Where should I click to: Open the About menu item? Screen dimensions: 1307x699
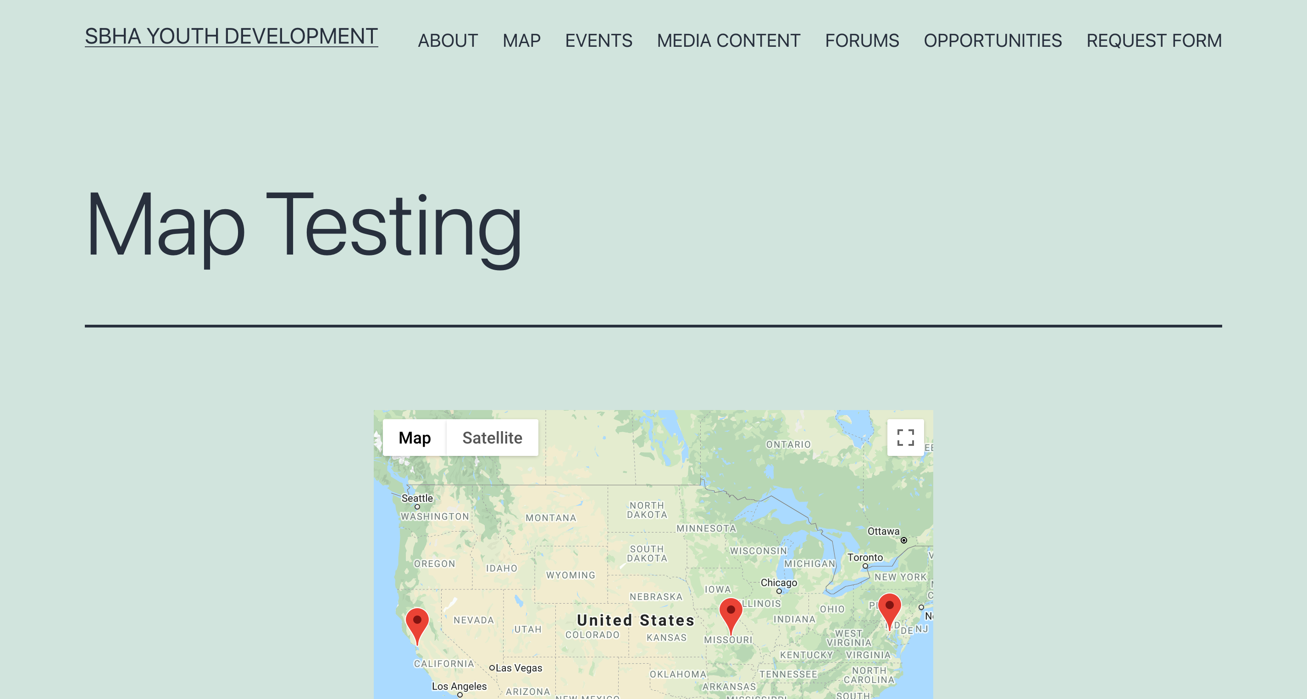tap(448, 41)
